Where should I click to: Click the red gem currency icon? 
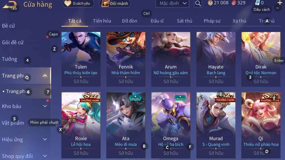click(x=234, y=3)
